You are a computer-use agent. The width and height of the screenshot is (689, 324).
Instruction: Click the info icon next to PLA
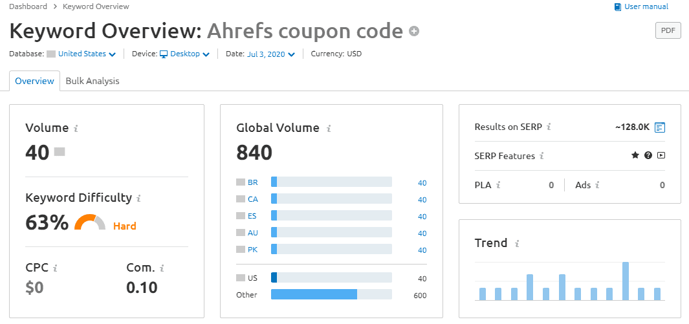[498, 185]
